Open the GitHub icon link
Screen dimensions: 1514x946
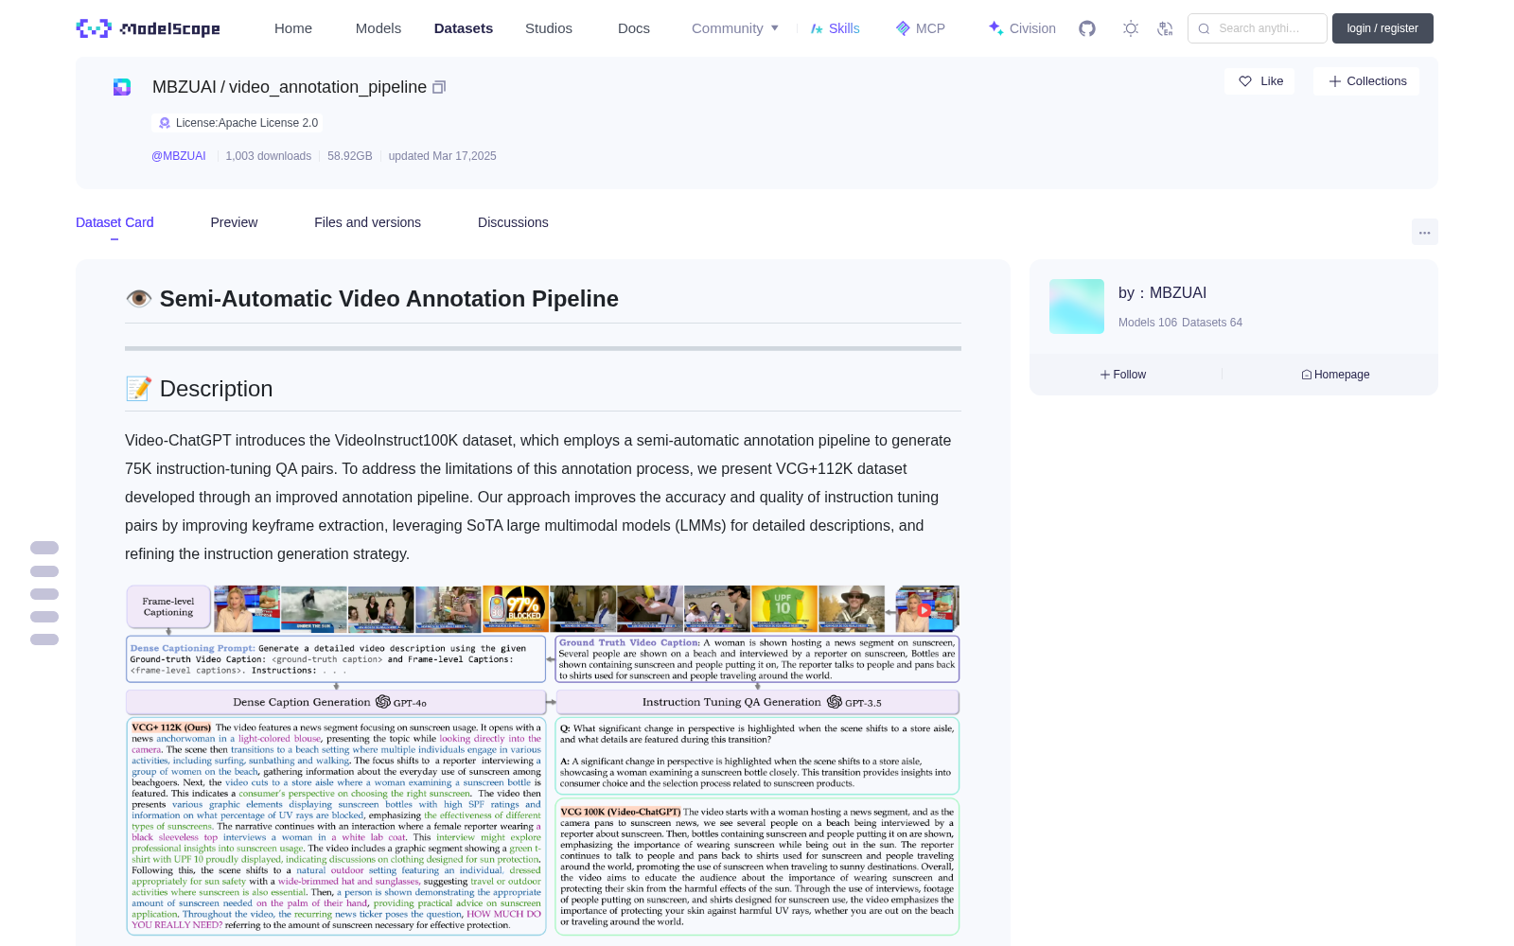[1087, 28]
